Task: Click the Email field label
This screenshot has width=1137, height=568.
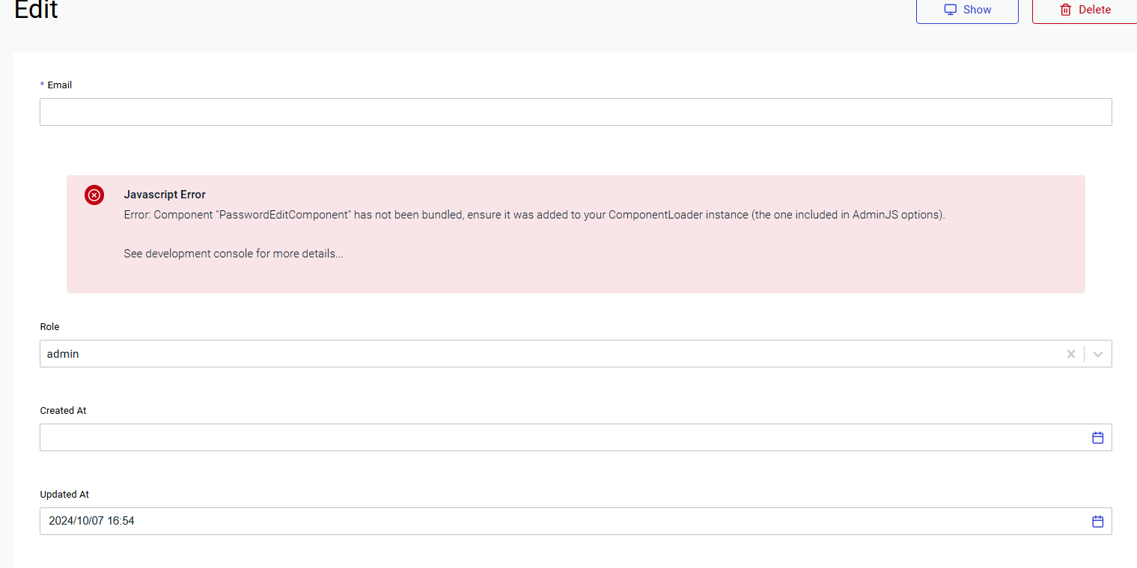Action: [x=59, y=85]
